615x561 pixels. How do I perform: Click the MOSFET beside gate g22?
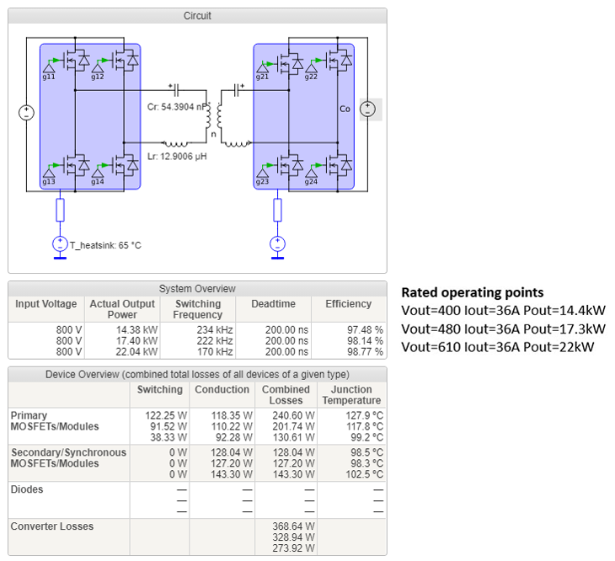tap(339, 61)
